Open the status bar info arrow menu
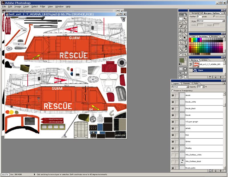This screenshot has height=177, width=228. coord(34,174)
